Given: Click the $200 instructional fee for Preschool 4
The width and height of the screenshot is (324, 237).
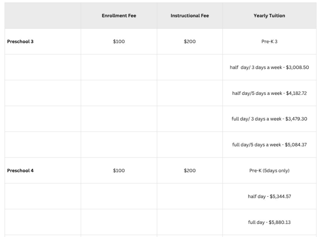Looking at the screenshot, I should 190,171.
